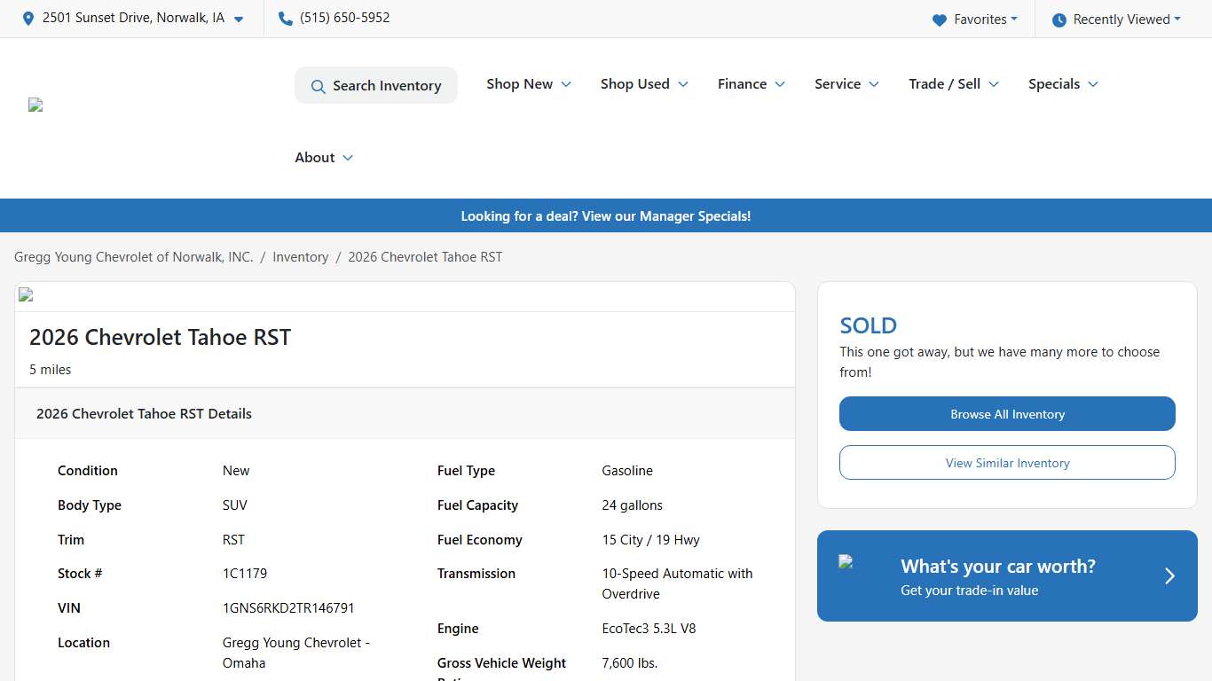Screen dimensions: 1212x681
Task: Expand the Shop Used menu
Action: pos(644,84)
